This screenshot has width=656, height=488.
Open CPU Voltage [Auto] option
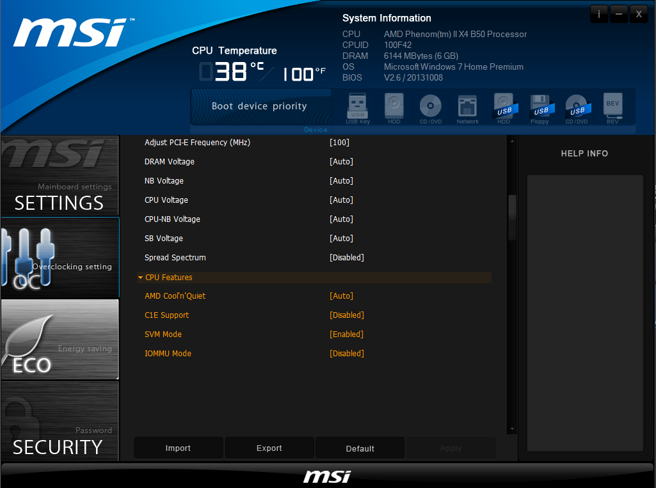pos(341,200)
